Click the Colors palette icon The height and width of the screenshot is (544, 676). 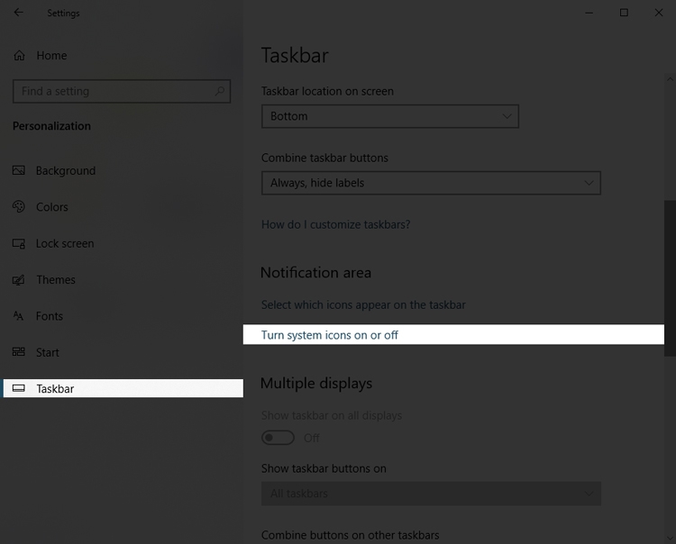19,207
